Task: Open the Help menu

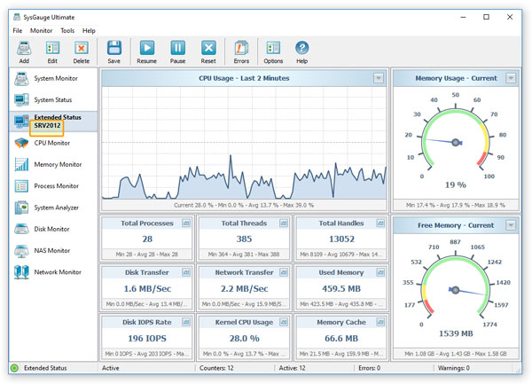Action: pos(89,30)
